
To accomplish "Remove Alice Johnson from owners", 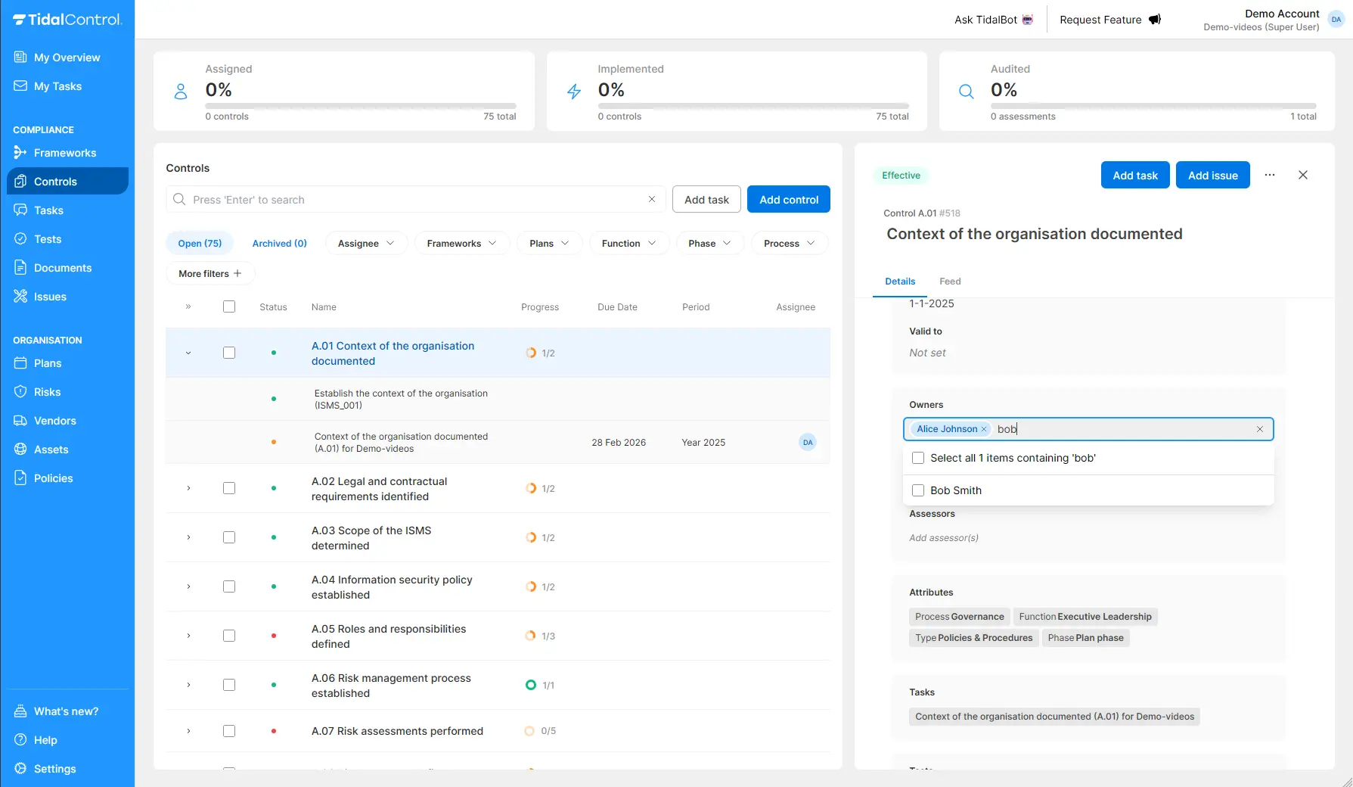I will pyautogui.click(x=984, y=429).
